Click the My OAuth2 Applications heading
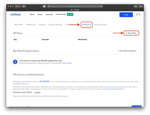This screenshot has width=150, height=115. point(26,51)
